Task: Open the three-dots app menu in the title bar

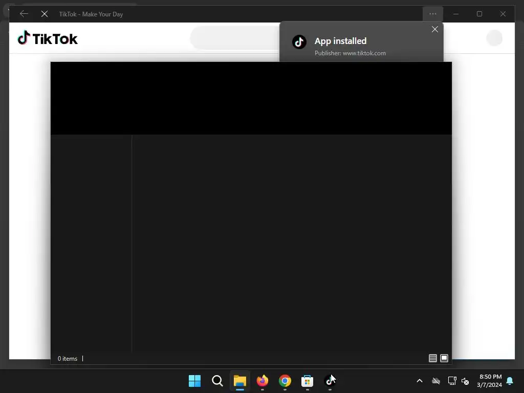Action: [433, 14]
